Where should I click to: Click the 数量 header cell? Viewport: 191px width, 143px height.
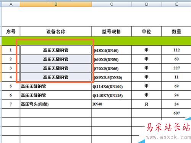(x=176, y=31)
